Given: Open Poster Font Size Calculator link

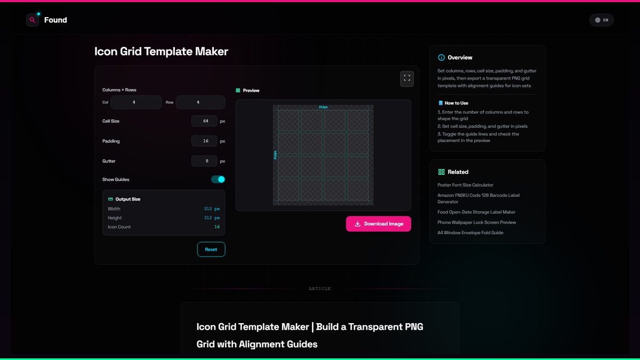Looking at the screenshot, I should pos(466,185).
